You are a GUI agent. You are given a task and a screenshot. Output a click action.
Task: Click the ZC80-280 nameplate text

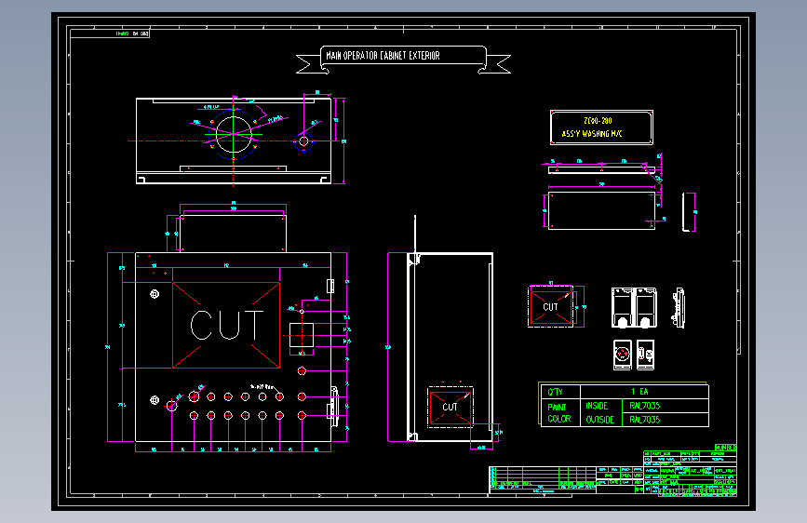point(598,121)
